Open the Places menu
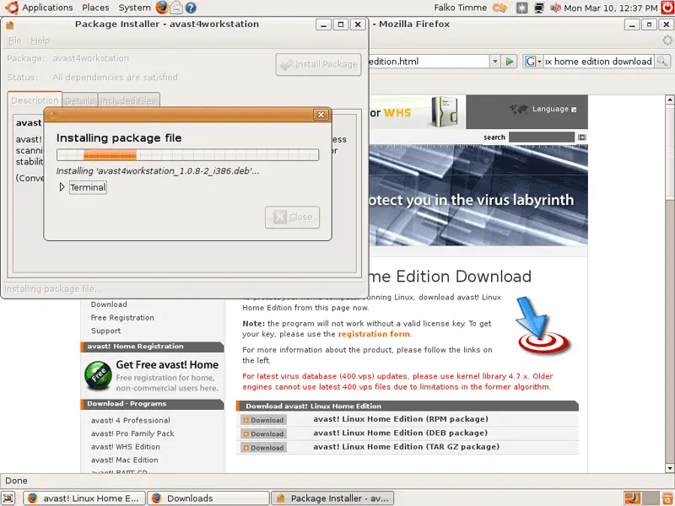Screen dimensions: 675x506 coord(95,8)
